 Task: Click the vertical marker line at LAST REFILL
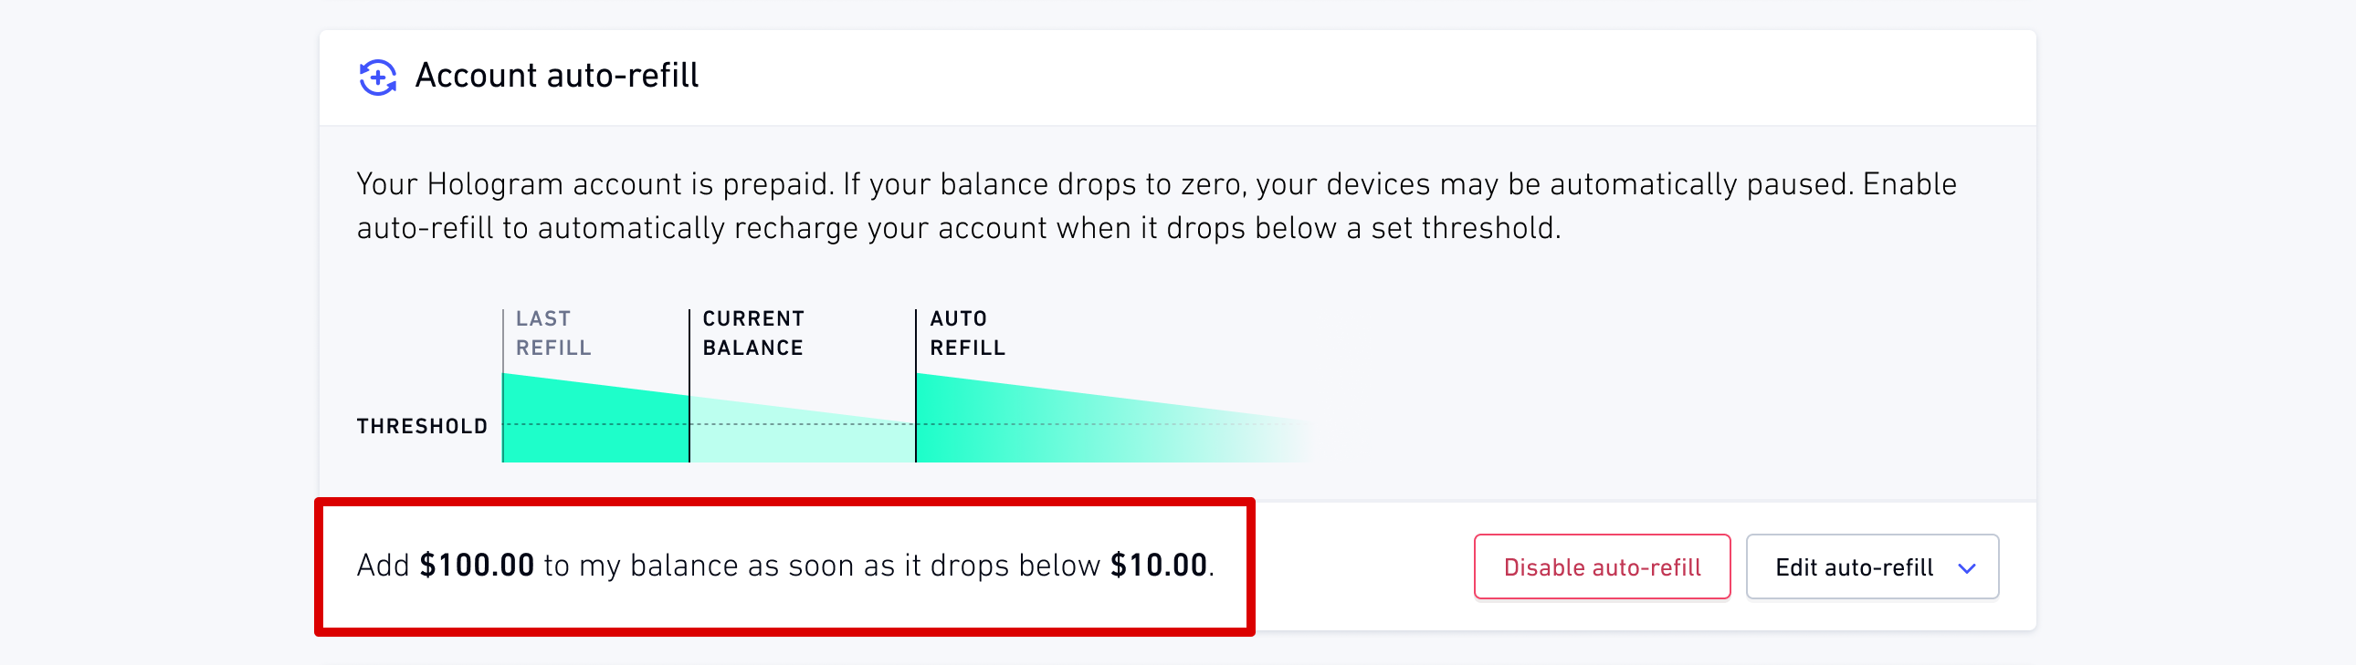coord(503,386)
